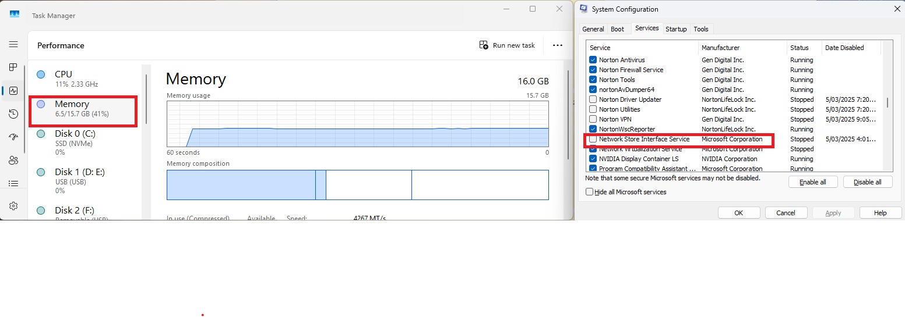Uncheck Norton Tools service checkbox
The height and width of the screenshot is (317, 905).
593,80
